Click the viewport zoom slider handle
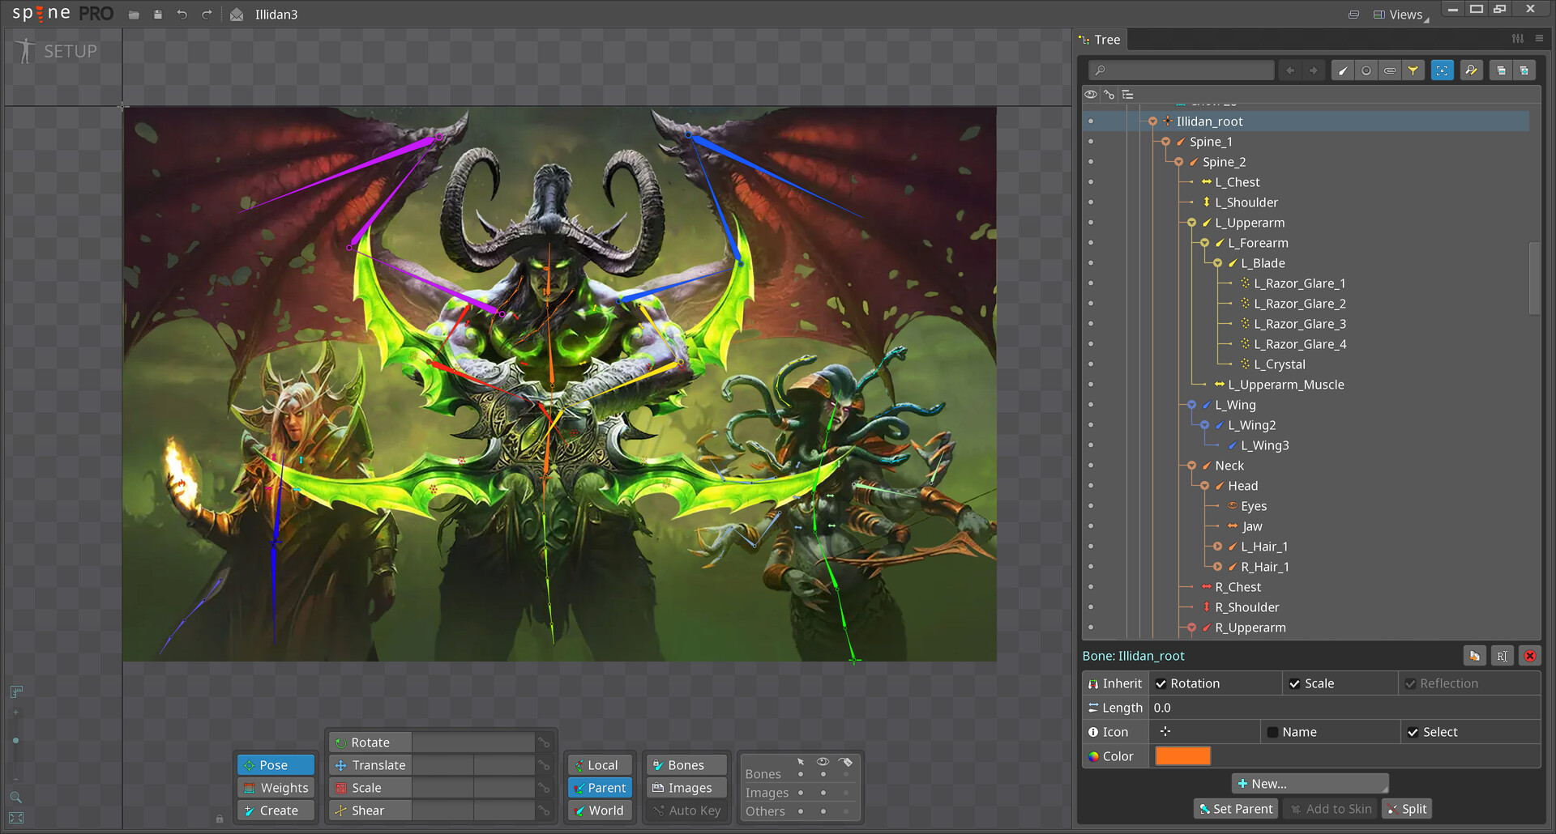This screenshot has width=1556, height=834. click(x=15, y=741)
